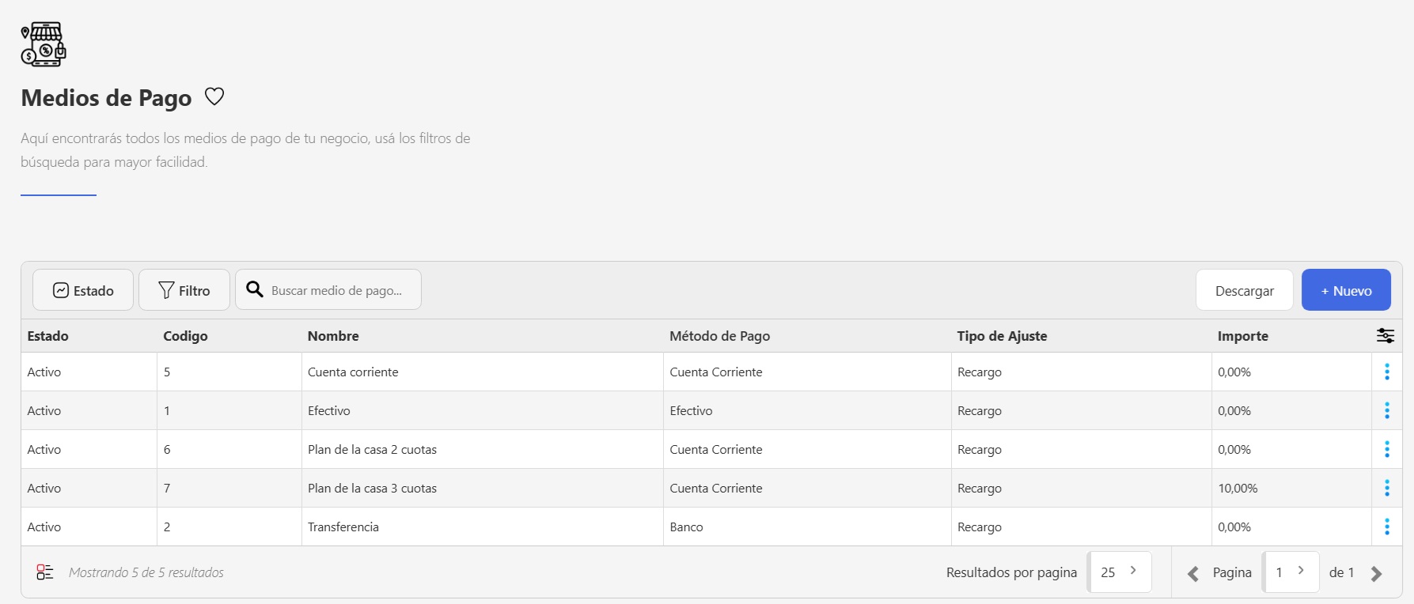
Task: Click the store payment logo icon
Action: click(44, 44)
